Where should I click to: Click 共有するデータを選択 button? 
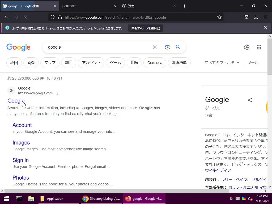[x=146, y=28]
